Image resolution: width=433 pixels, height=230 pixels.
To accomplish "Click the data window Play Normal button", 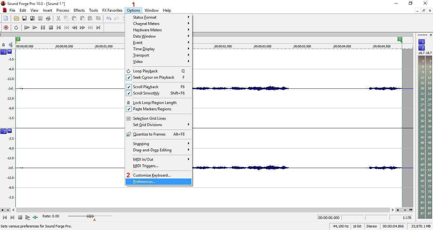I will [x=28, y=217].
